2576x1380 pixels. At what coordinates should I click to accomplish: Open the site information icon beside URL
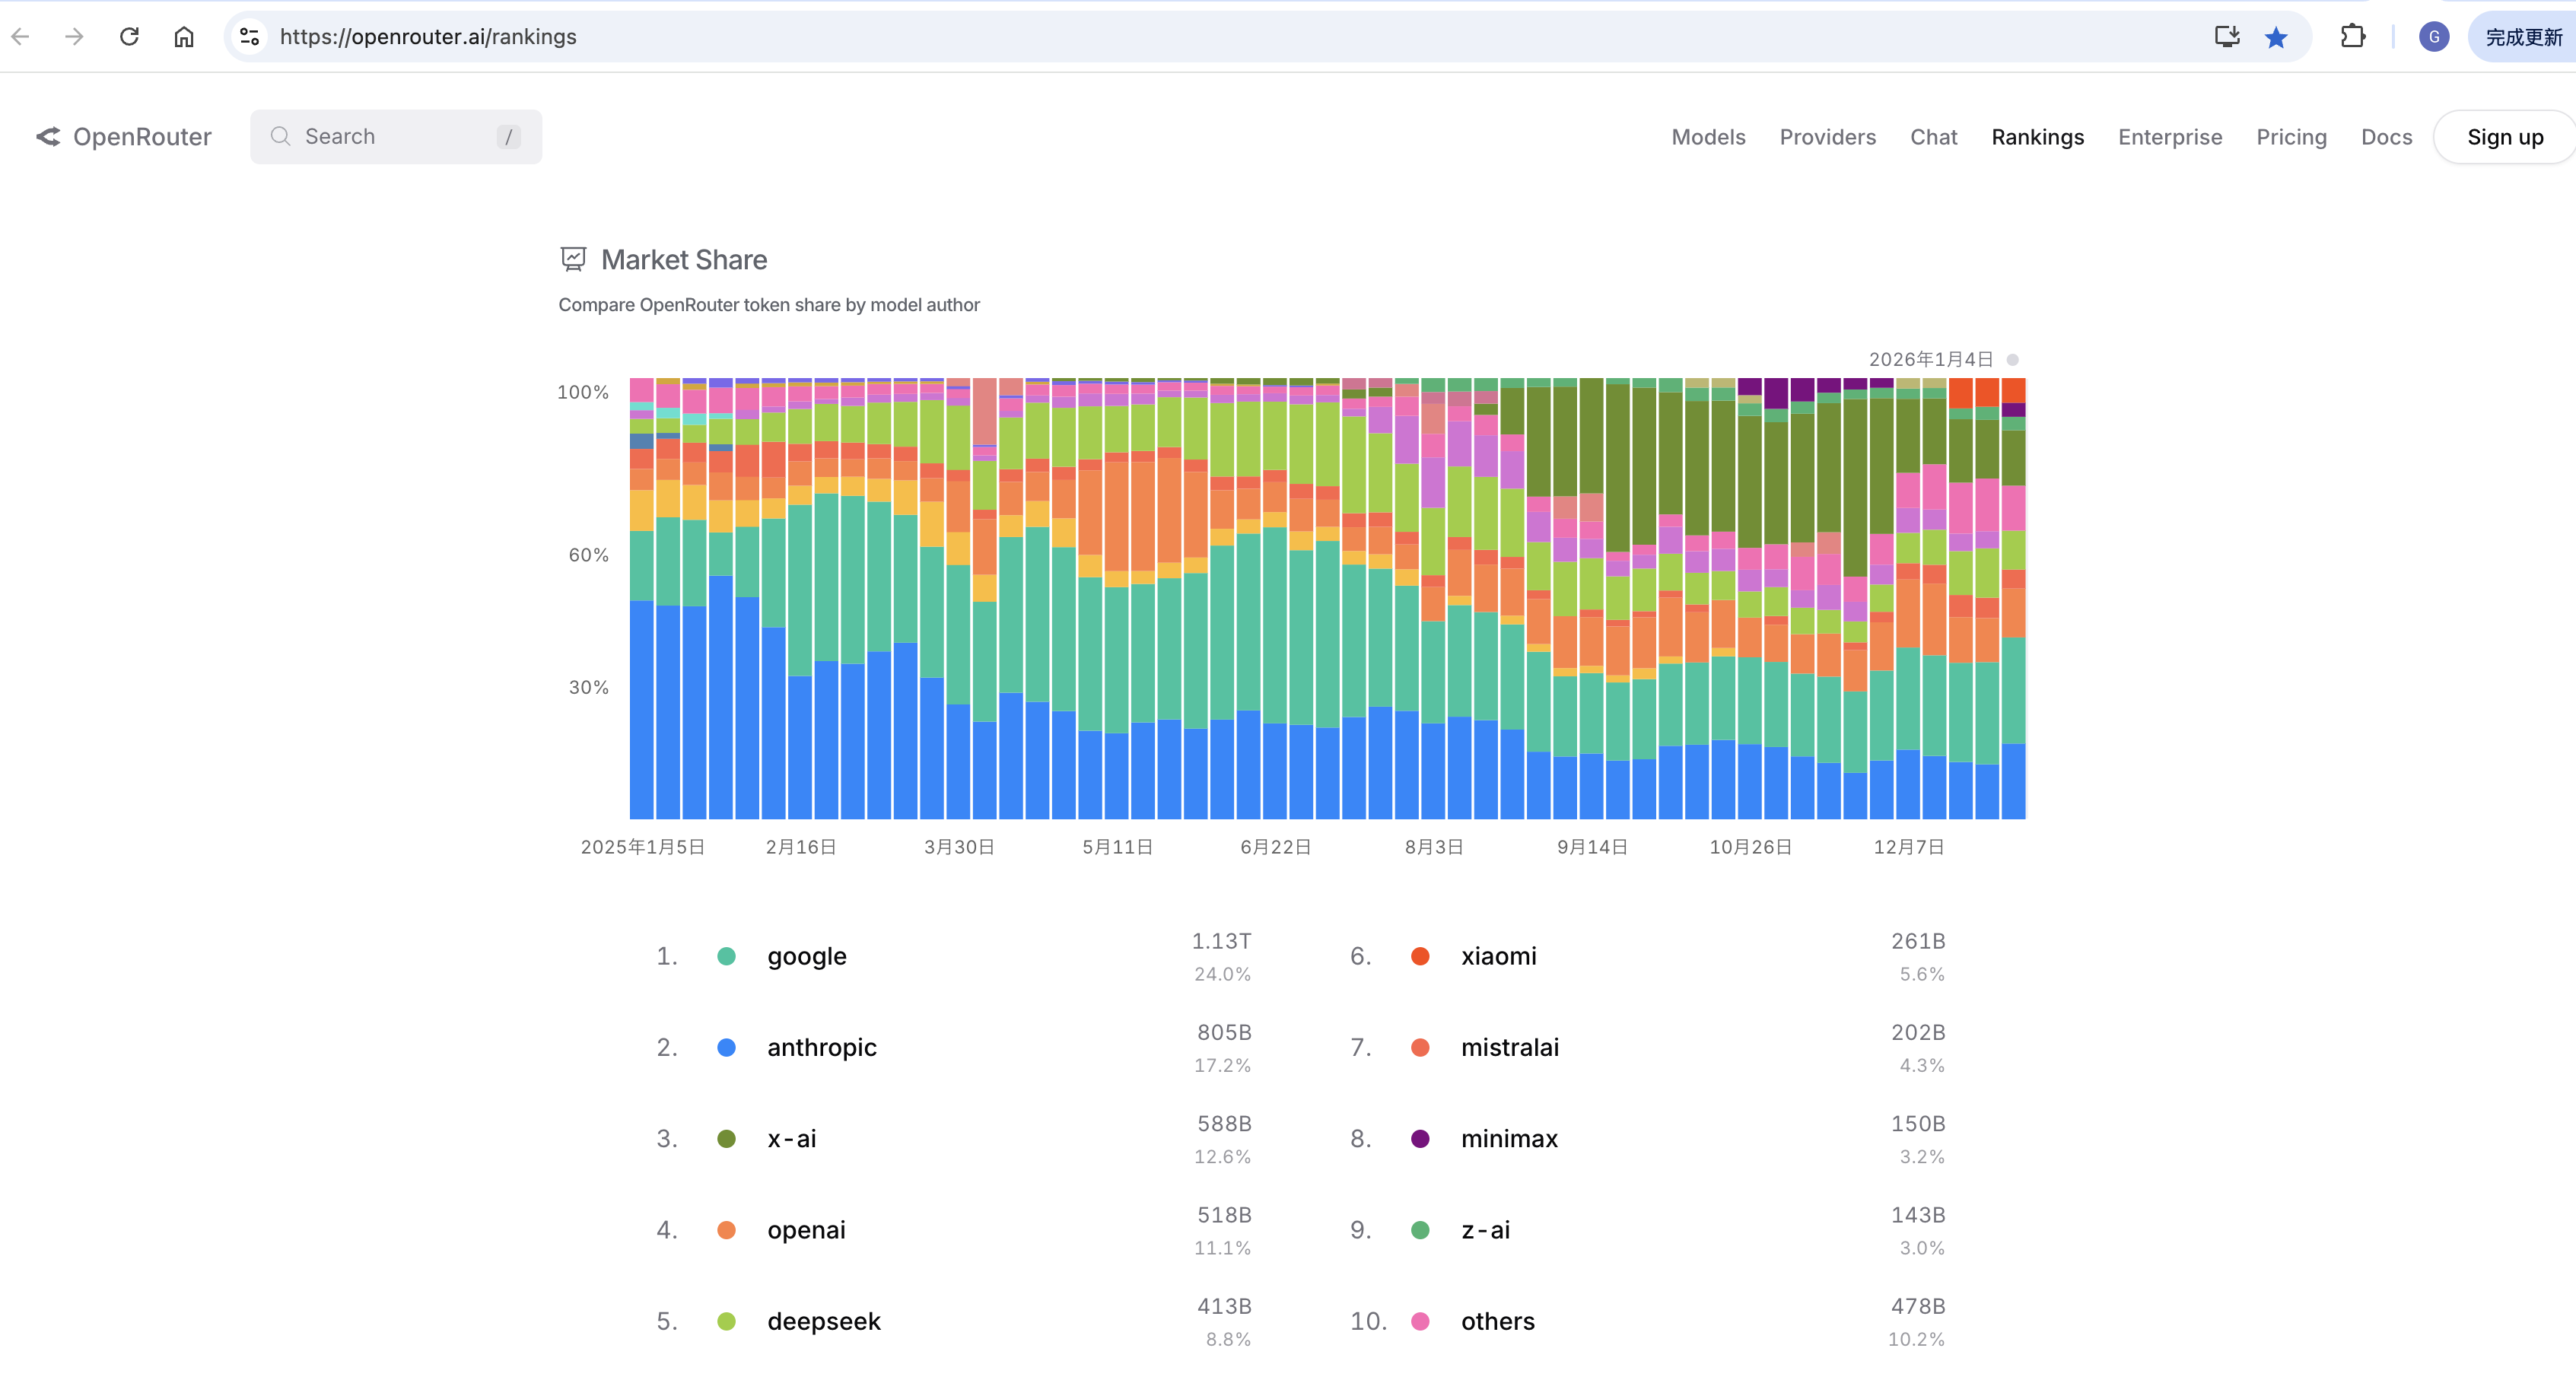250,37
